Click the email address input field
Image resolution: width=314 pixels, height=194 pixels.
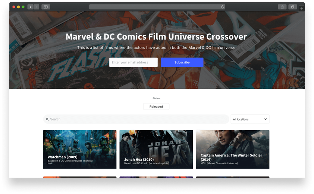coord(134,62)
